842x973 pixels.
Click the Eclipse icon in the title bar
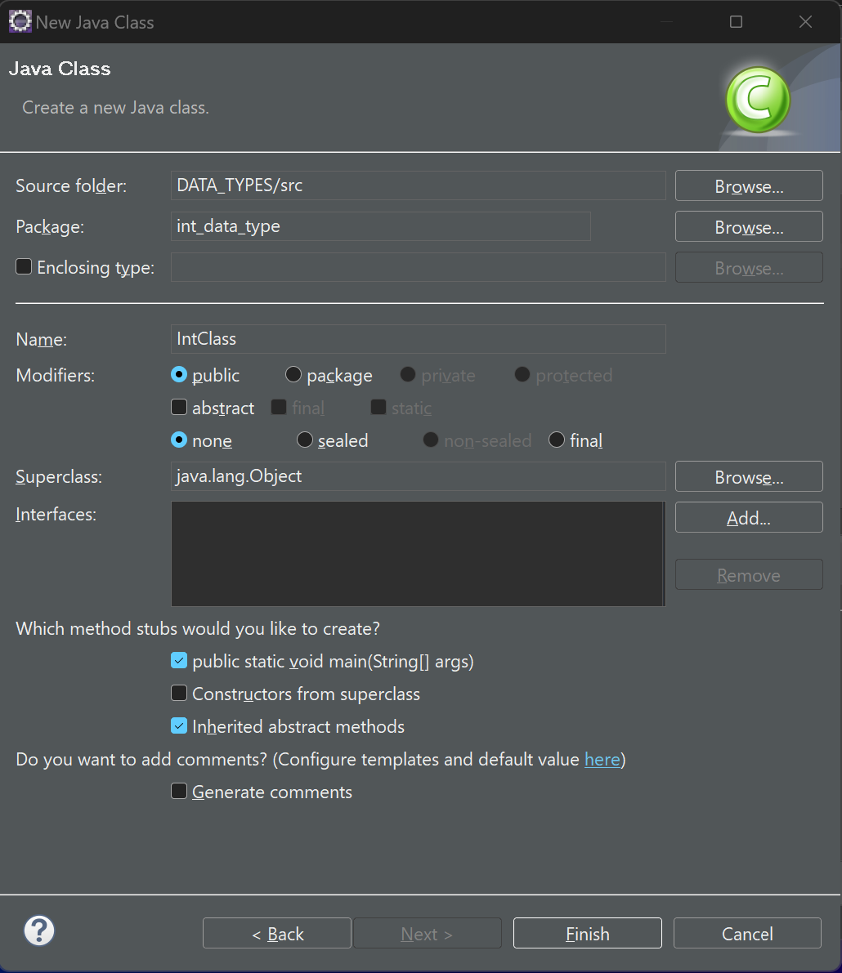[20, 22]
